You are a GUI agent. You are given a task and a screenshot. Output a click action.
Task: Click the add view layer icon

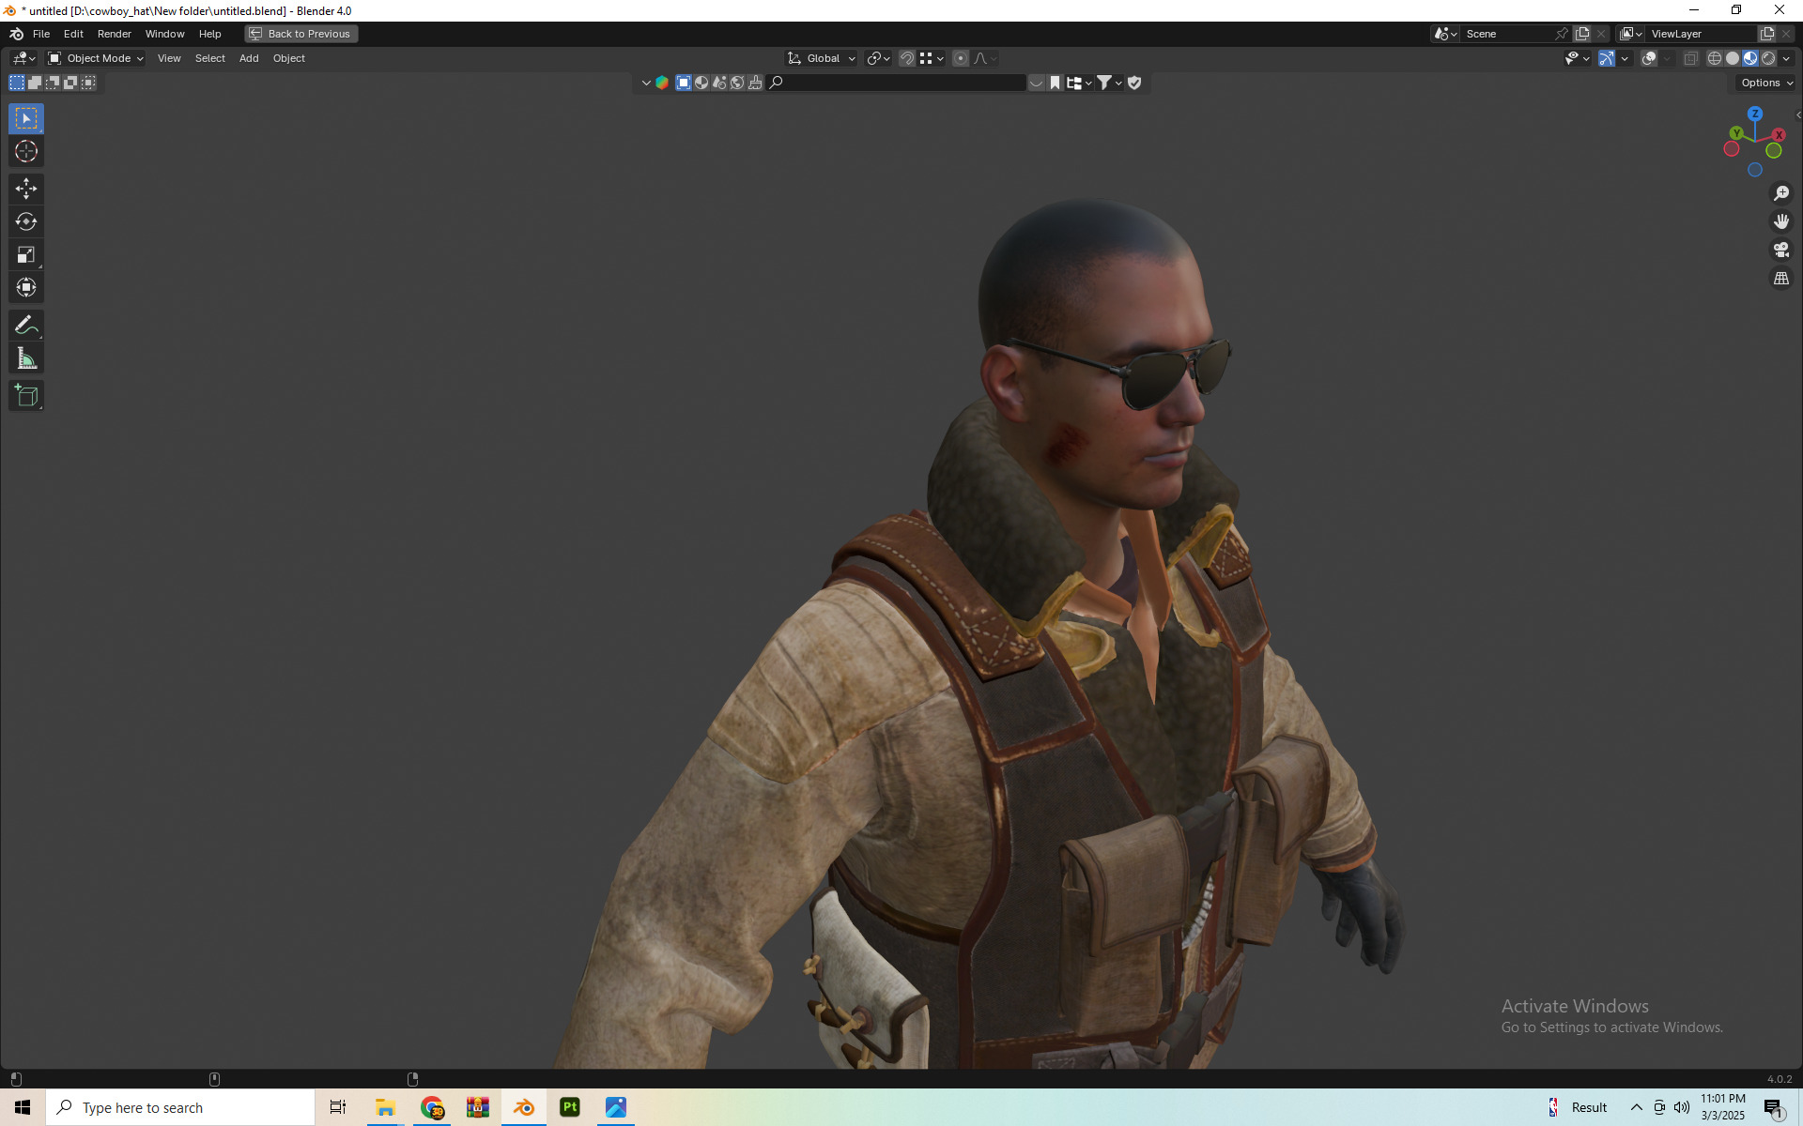point(1767,34)
